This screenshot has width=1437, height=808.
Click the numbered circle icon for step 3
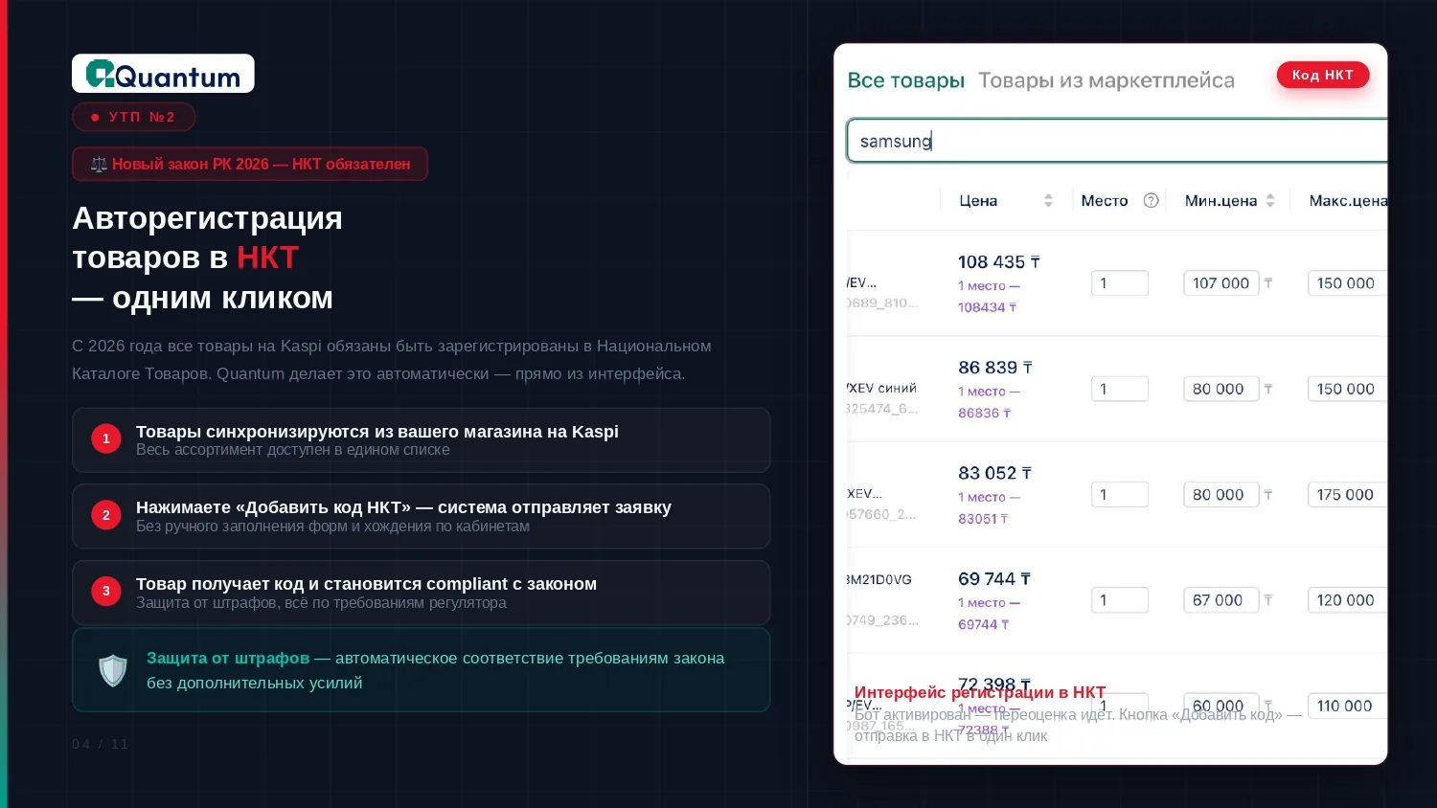tap(106, 591)
